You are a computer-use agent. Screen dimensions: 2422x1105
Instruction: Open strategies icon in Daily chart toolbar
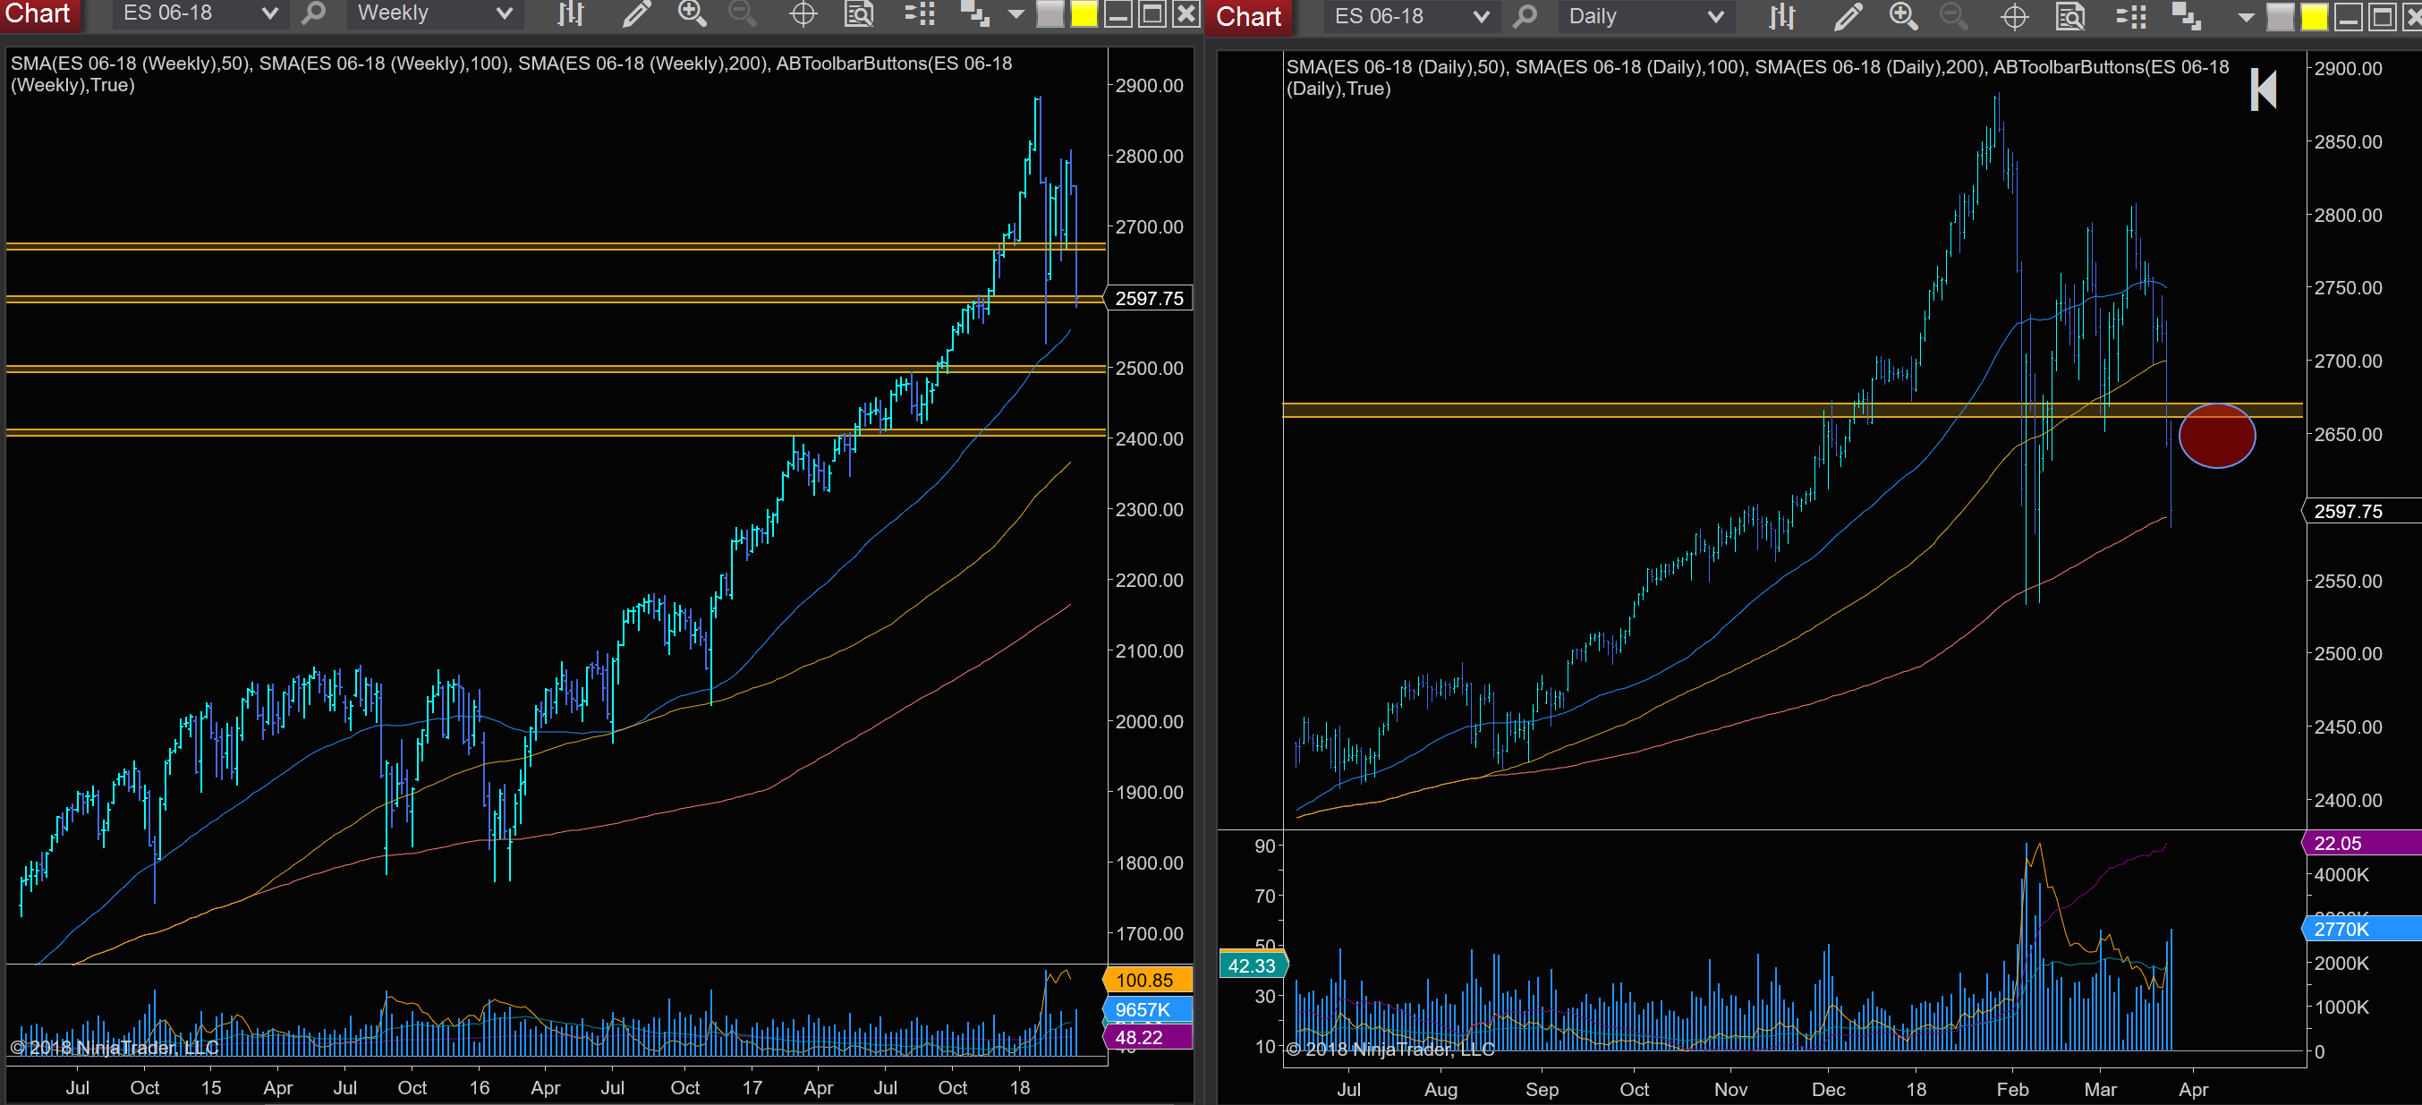click(2187, 16)
